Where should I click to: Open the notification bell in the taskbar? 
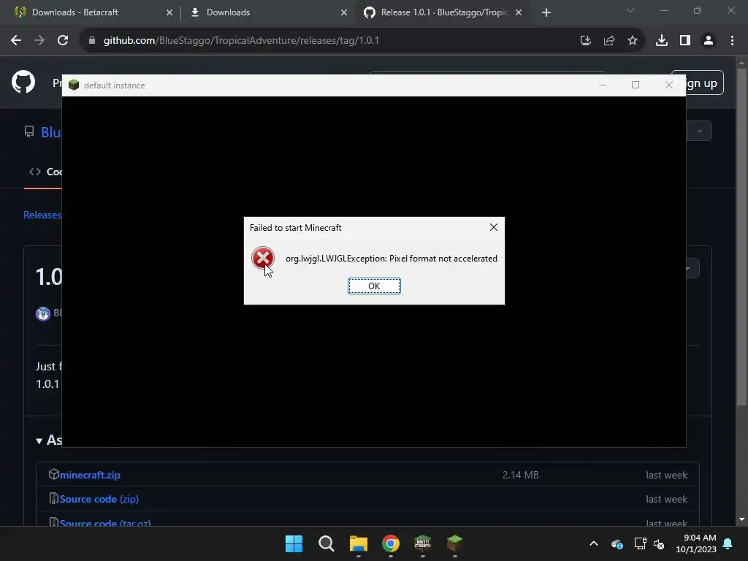(728, 543)
